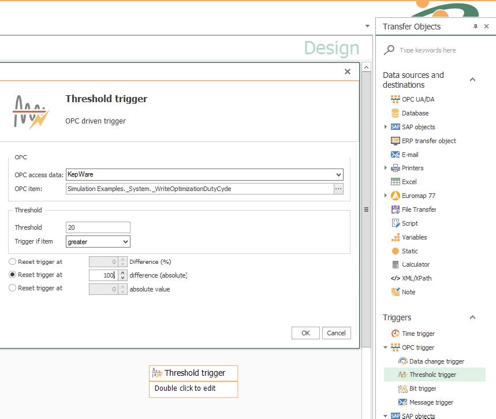496x419 pixels.
Task: Select the Message trigger tree item
Action: point(431,402)
